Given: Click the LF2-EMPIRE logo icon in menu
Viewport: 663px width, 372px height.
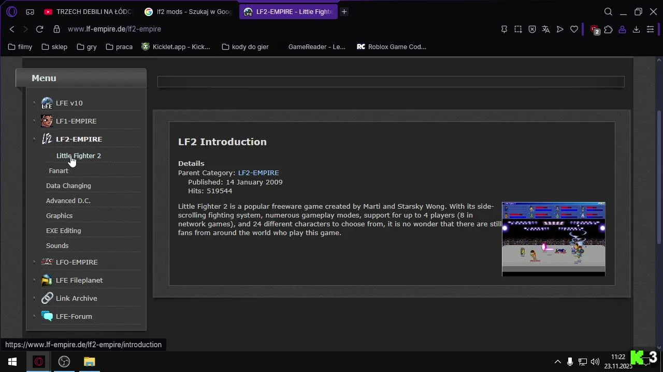Looking at the screenshot, I should 47,139.
